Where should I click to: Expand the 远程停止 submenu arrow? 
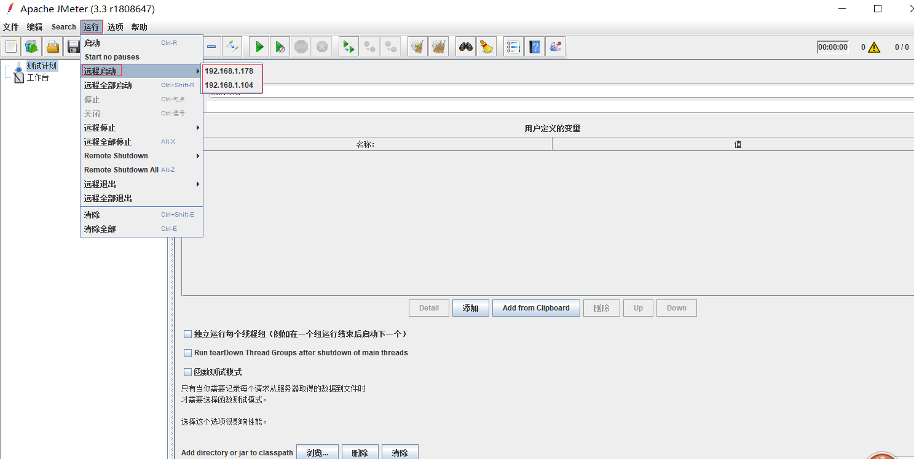click(198, 128)
